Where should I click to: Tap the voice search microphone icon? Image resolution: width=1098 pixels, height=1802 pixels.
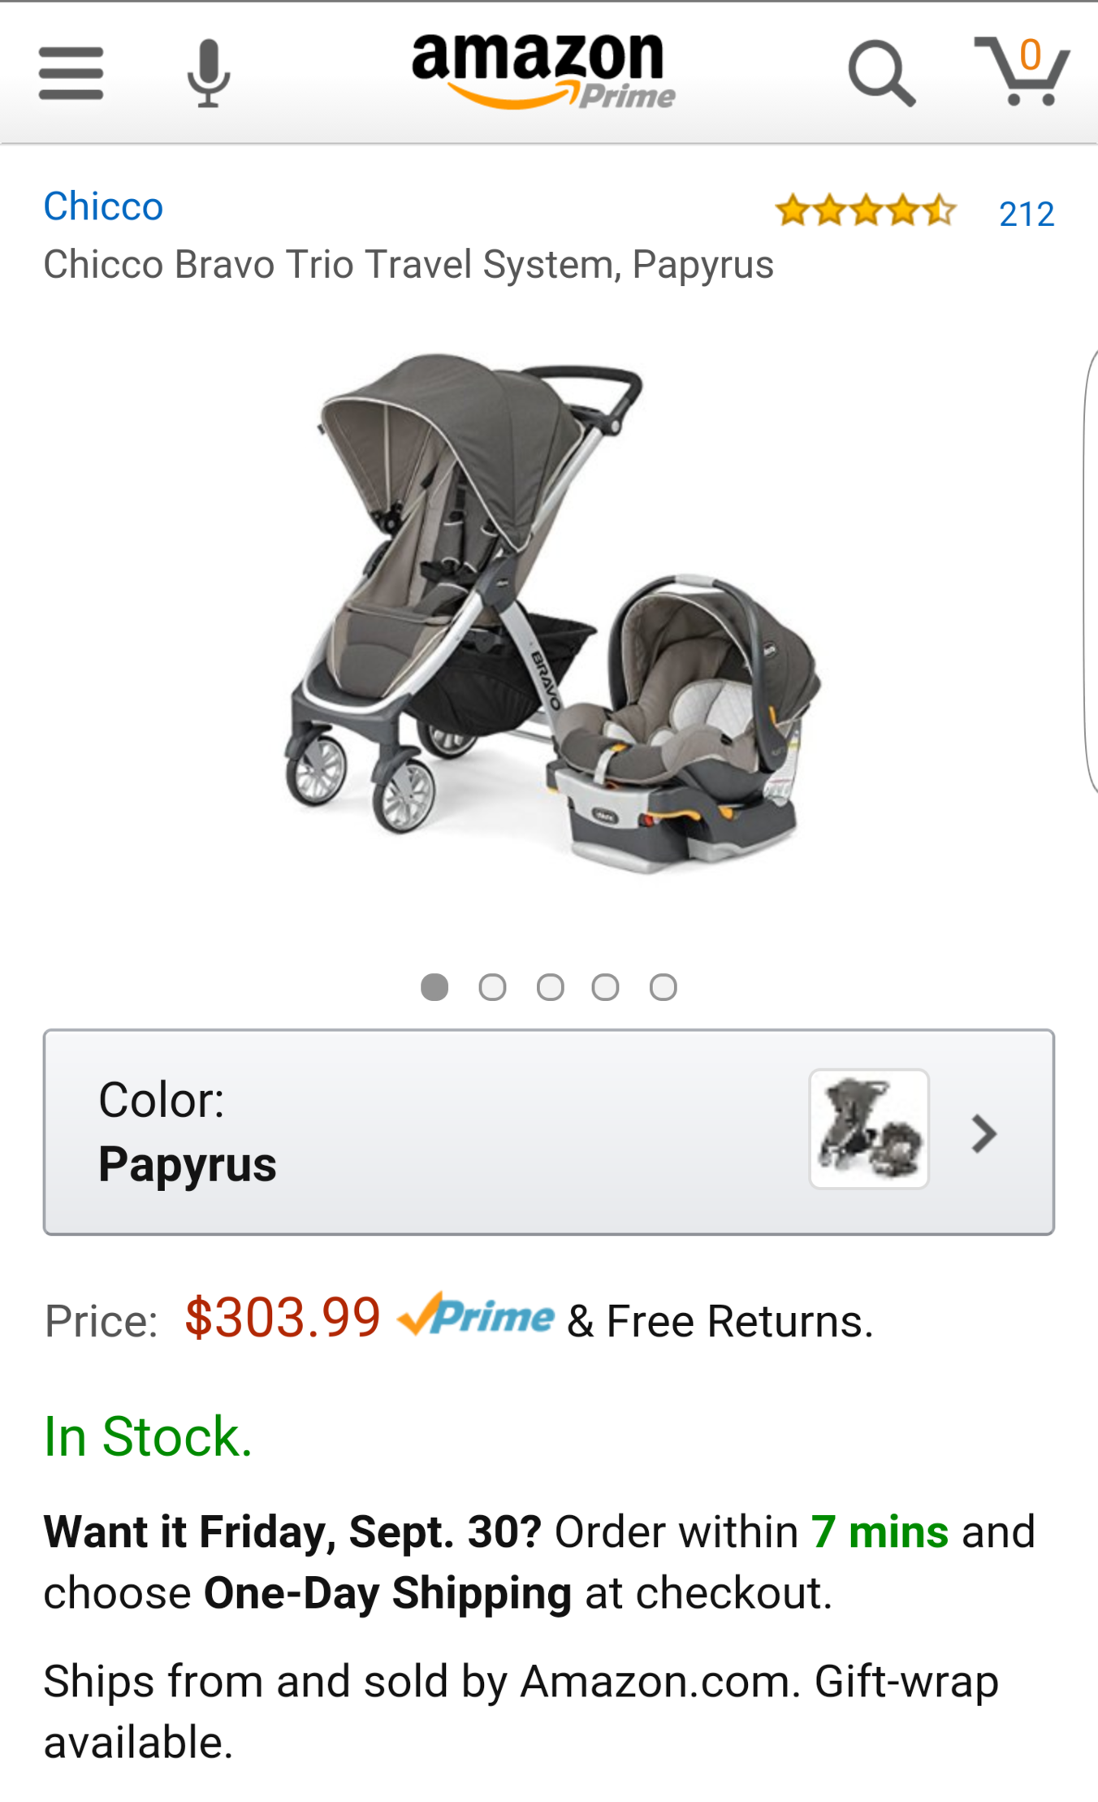(x=209, y=73)
